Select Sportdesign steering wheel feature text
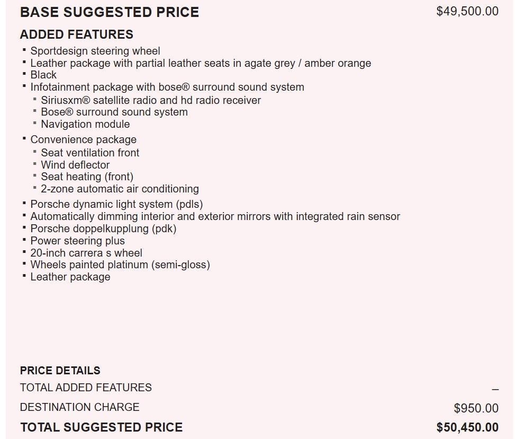The width and height of the screenshot is (515, 439). (x=95, y=51)
